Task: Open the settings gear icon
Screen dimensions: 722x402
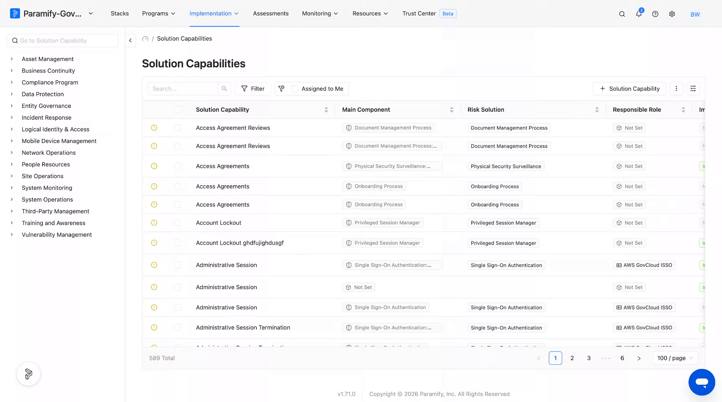Action: pyautogui.click(x=672, y=14)
